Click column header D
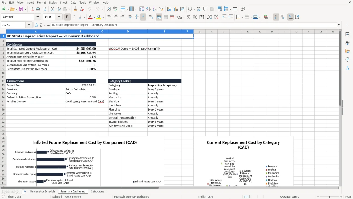The image size is (353, 199). (x=128, y=32)
